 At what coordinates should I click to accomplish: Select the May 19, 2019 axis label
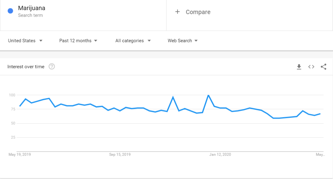20,154
